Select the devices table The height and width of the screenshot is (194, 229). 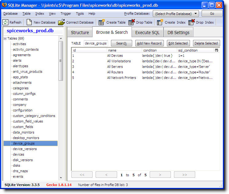tap(18, 154)
